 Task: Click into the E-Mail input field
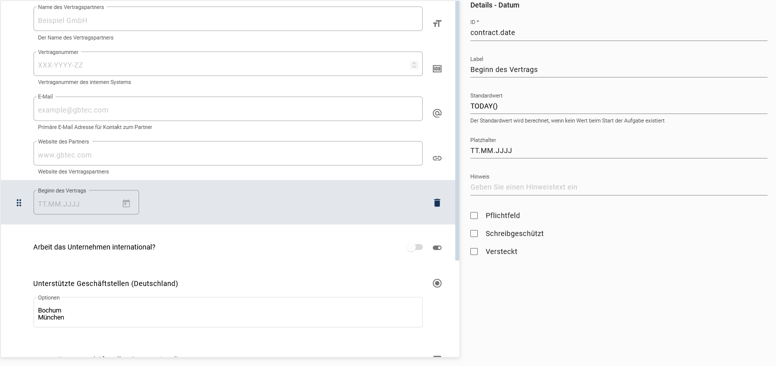[228, 108]
